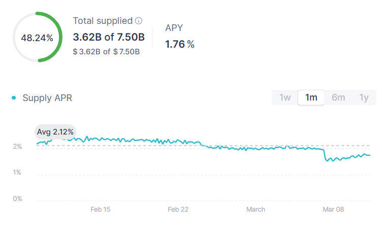Click the Total supplied label
Viewport: 382px width, 234px height.
point(103,21)
